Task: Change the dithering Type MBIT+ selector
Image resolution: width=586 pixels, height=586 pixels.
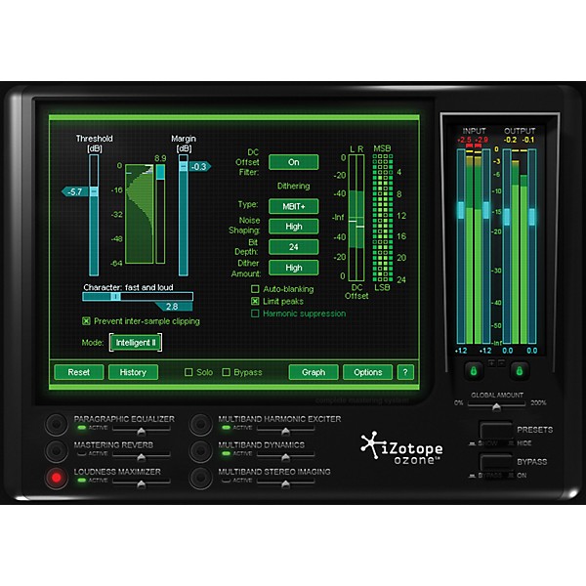Action: pyautogui.click(x=294, y=206)
